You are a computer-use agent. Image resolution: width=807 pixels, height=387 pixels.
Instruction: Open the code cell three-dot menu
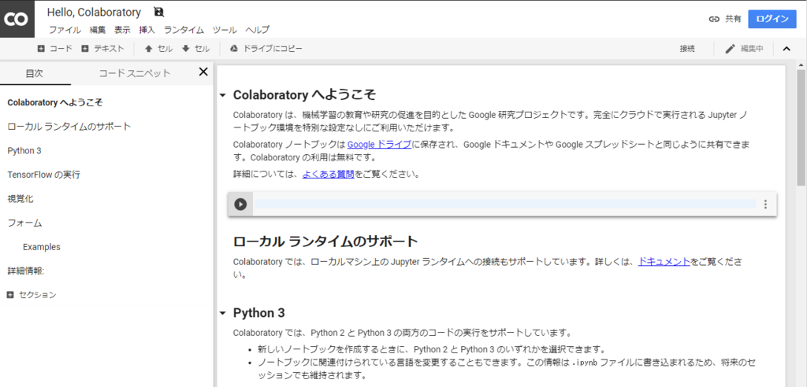click(x=765, y=204)
